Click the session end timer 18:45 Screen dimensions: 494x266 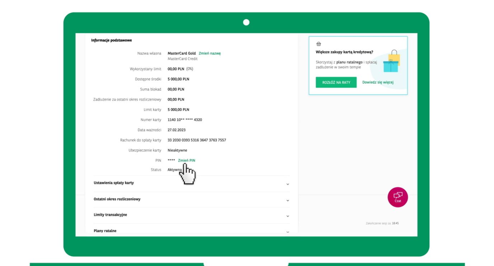pyautogui.click(x=395, y=223)
